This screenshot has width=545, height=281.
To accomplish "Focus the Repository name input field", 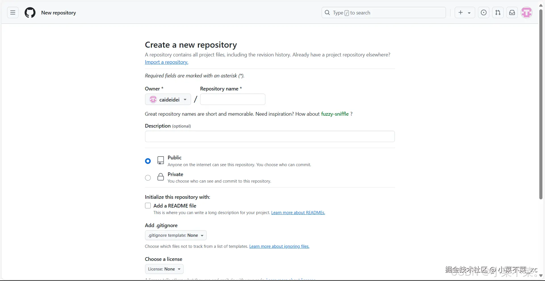I will click(x=233, y=99).
